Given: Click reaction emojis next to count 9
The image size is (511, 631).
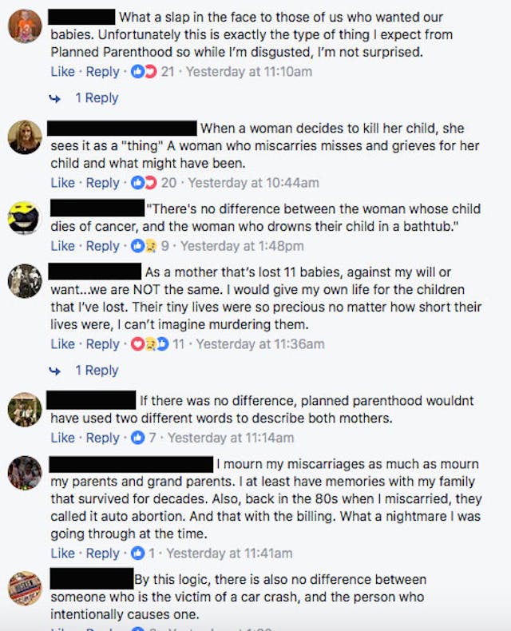Looking at the screenshot, I should point(145,246).
